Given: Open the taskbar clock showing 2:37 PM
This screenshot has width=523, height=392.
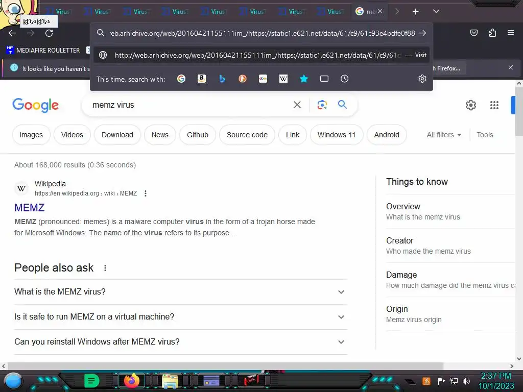Looking at the screenshot, I should pyautogui.click(x=496, y=381).
